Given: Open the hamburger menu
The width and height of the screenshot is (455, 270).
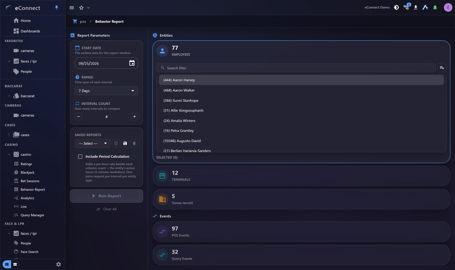Looking at the screenshot, I should click(x=72, y=8).
